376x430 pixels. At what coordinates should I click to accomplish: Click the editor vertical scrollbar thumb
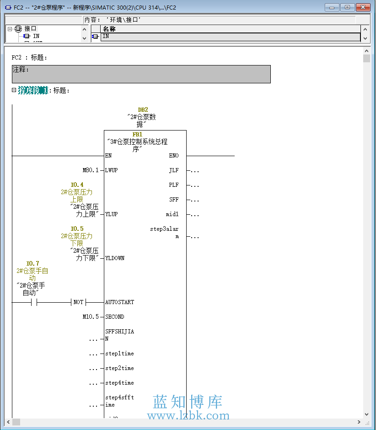point(367,59)
